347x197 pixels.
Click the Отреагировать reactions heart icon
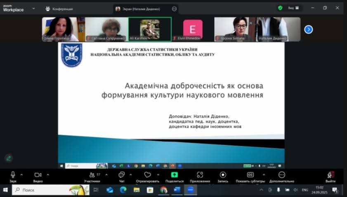[147, 175]
